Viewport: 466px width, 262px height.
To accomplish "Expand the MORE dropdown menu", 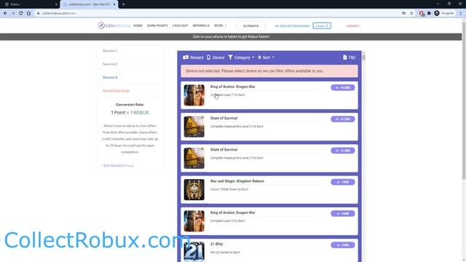I will tap(220, 25).
